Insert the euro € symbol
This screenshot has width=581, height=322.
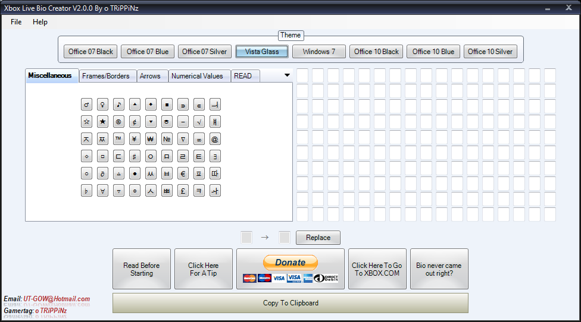coord(183,173)
